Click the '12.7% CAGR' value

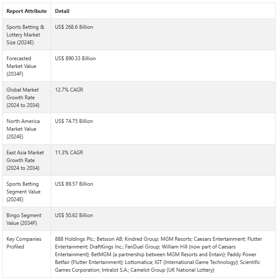[69, 90]
